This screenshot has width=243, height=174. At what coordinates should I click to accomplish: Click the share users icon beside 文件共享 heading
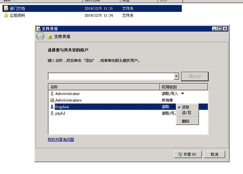pyautogui.click(x=50, y=37)
